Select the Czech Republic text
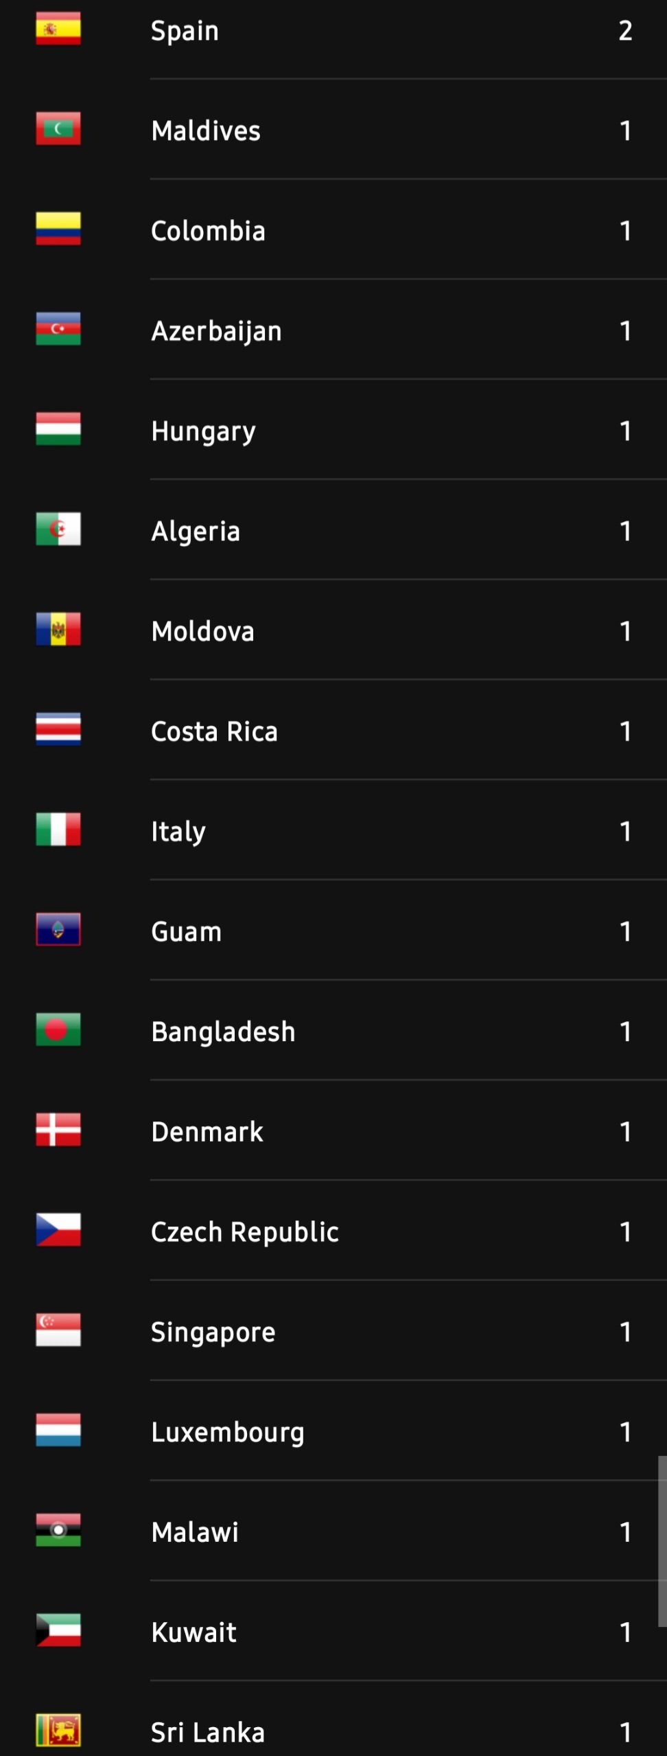667x1756 pixels. pos(245,1232)
